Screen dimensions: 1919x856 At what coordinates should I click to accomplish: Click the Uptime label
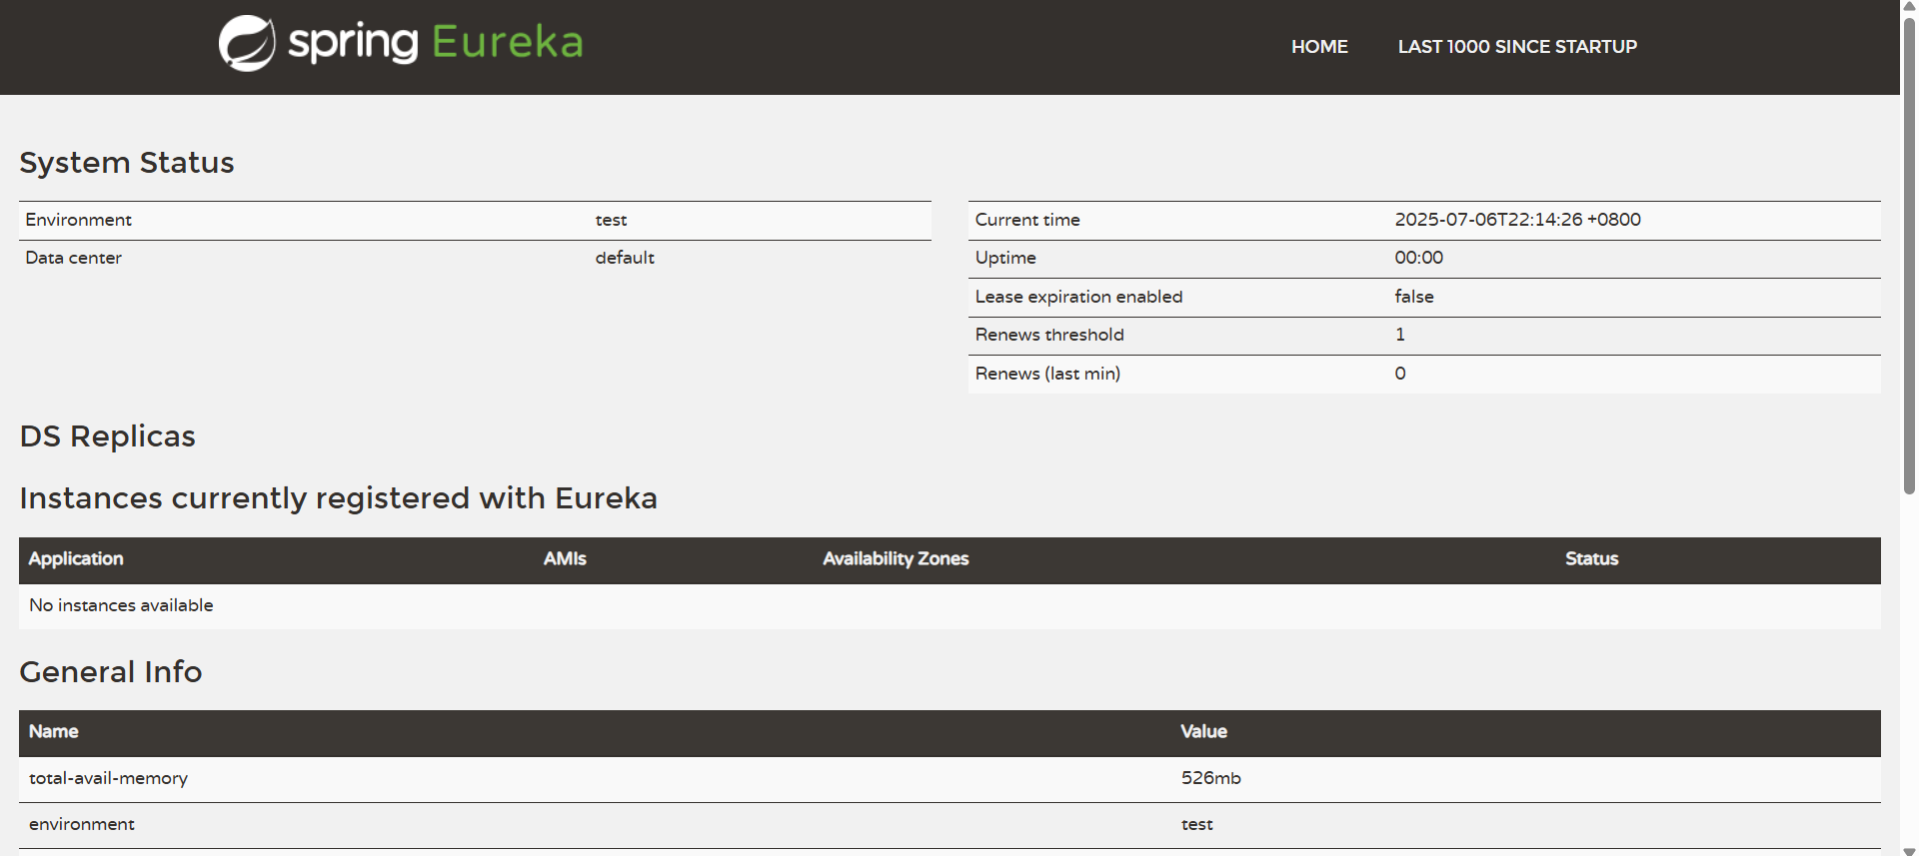tap(1005, 258)
